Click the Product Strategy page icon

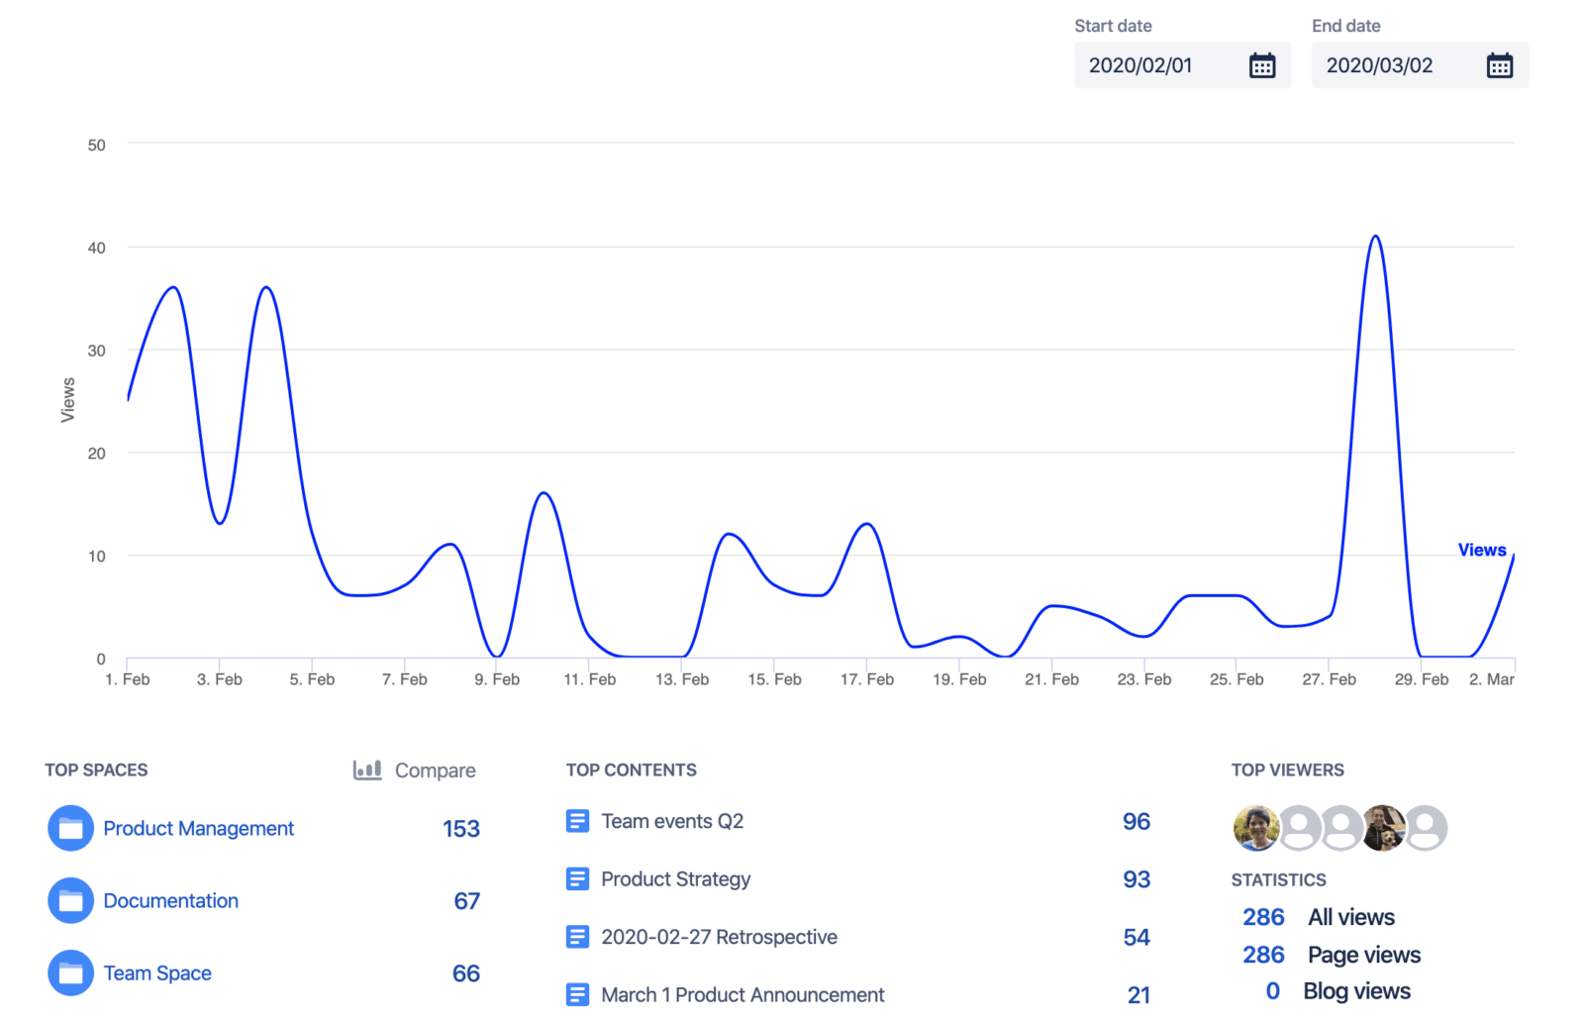(577, 878)
